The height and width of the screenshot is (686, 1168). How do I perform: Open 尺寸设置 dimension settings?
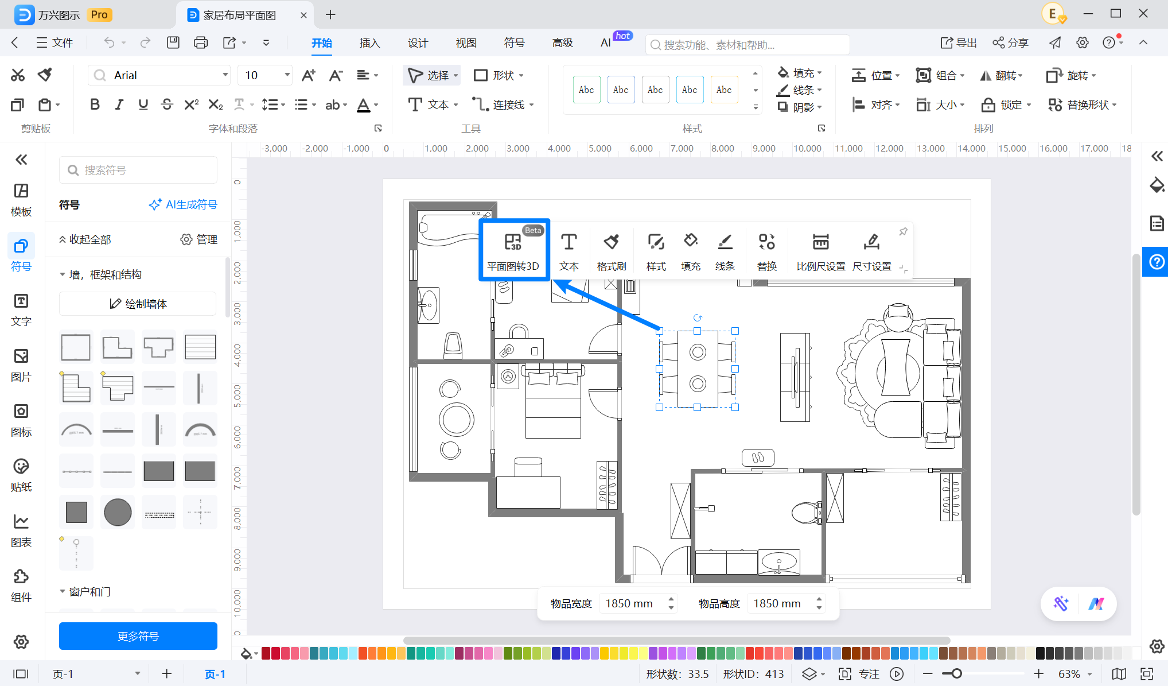(x=871, y=251)
